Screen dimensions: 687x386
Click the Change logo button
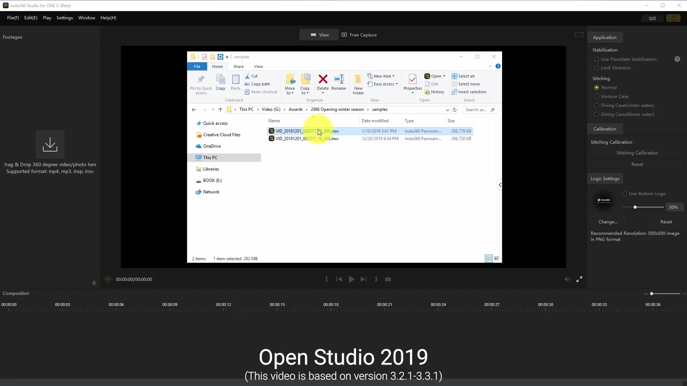click(608, 222)
